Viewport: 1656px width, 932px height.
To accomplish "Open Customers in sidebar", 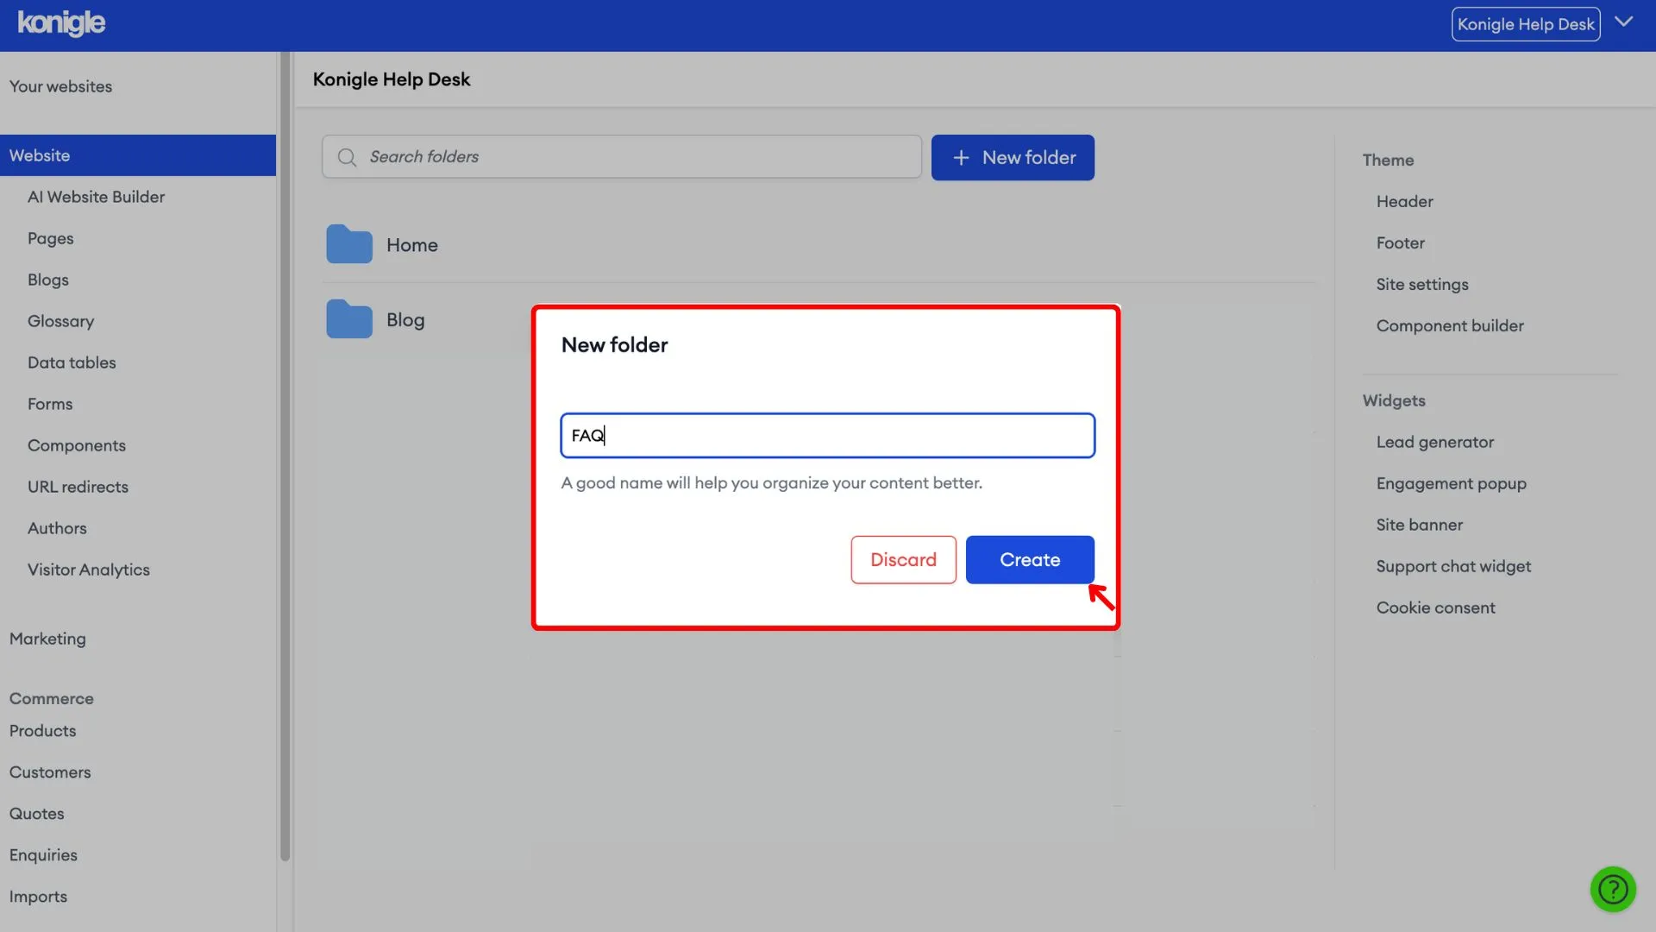I will coord(50,772).
